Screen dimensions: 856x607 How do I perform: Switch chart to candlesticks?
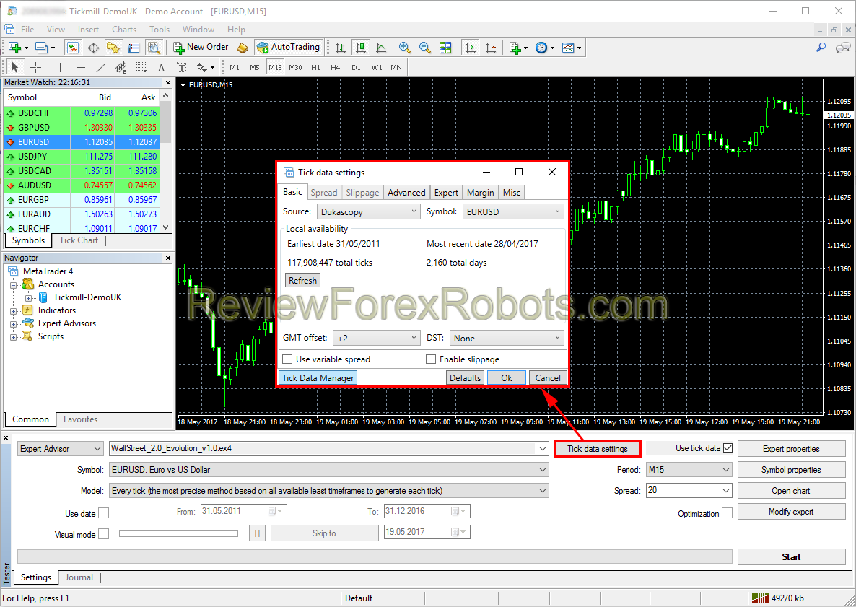(361, 48)
